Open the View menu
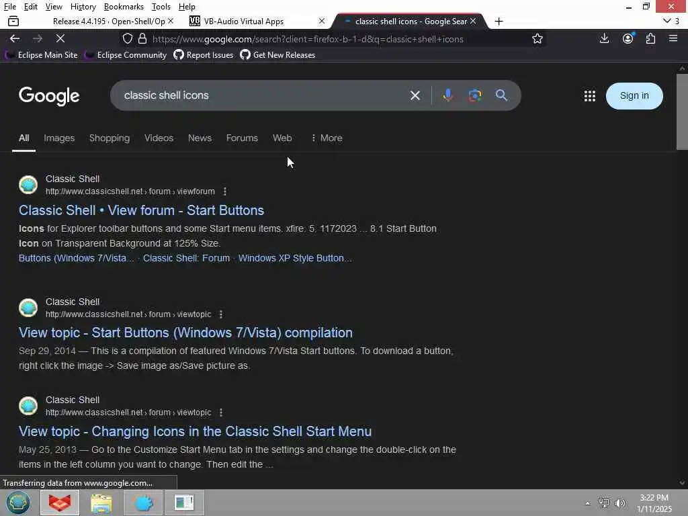688x516 pixels. click(54, 7)
